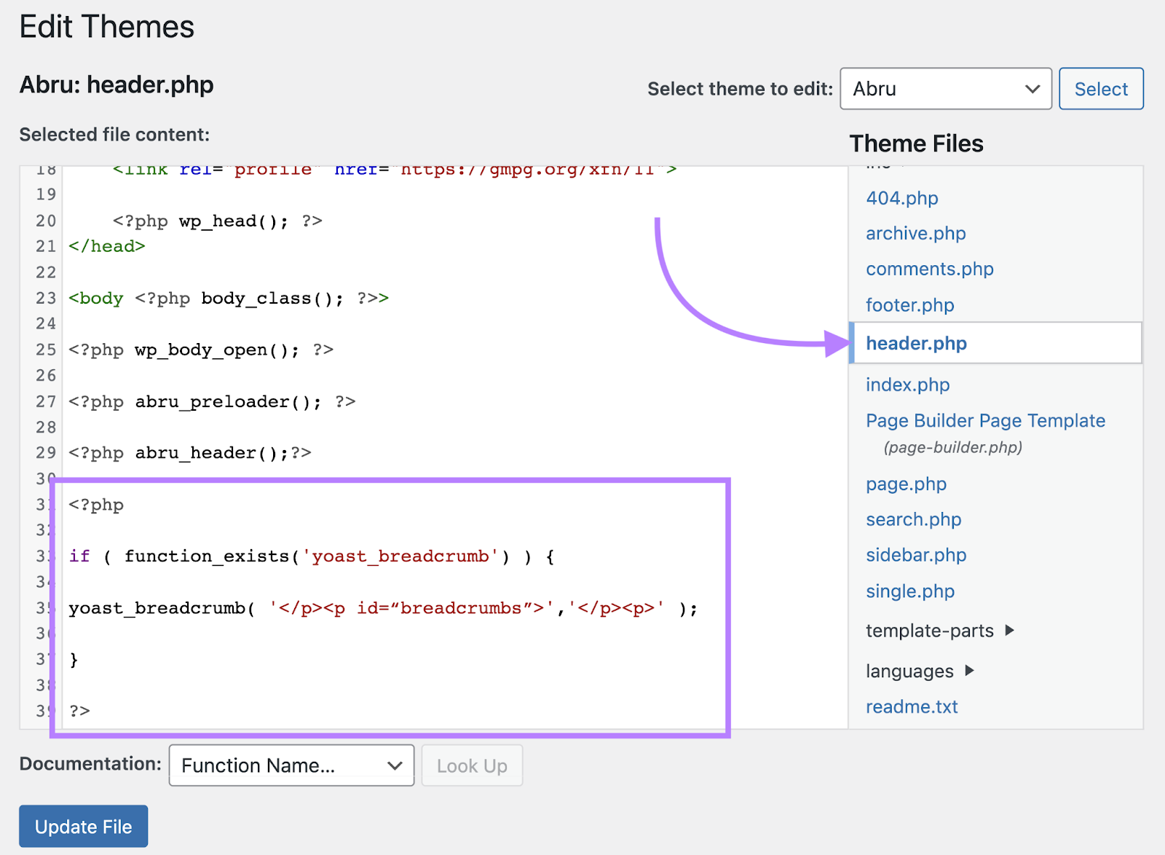Click the Look Up button
Viewport: 1165px width, 855px height.
[x=472, y=765]
